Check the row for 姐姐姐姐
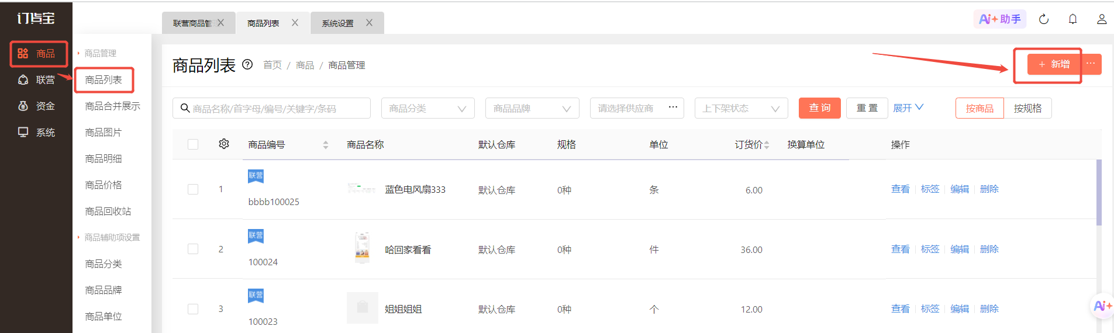Image resolution: width=1114 pixels, height=333 pixels. coord(193,309)
